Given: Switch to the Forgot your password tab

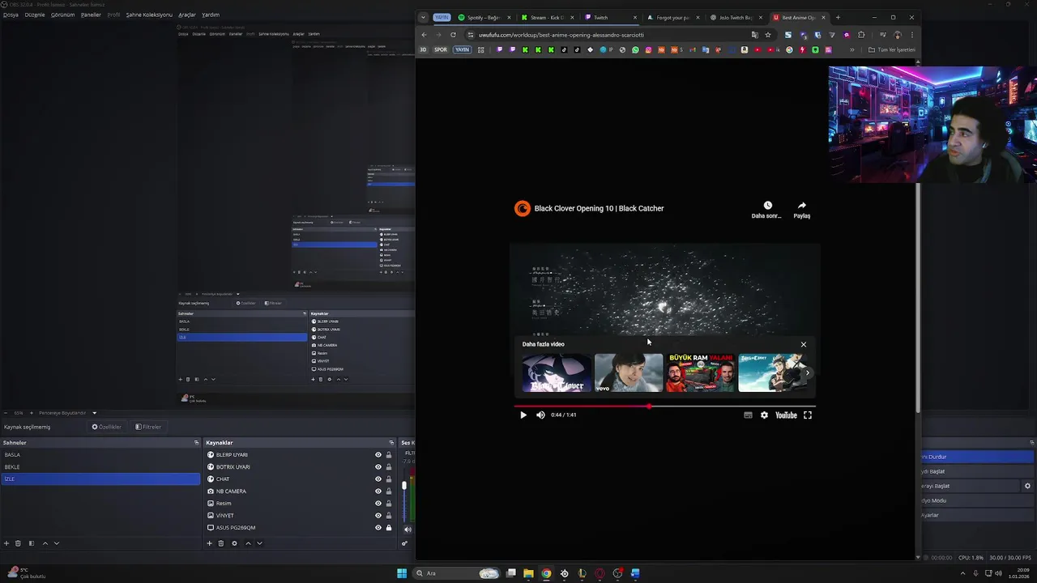Looking at the screenshot, I should tap(672, 17).
